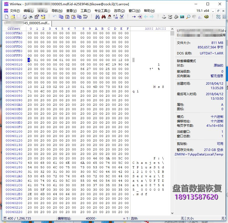
Task: Click the vertical scrollbar down arrow
Action: pos(172,213)
